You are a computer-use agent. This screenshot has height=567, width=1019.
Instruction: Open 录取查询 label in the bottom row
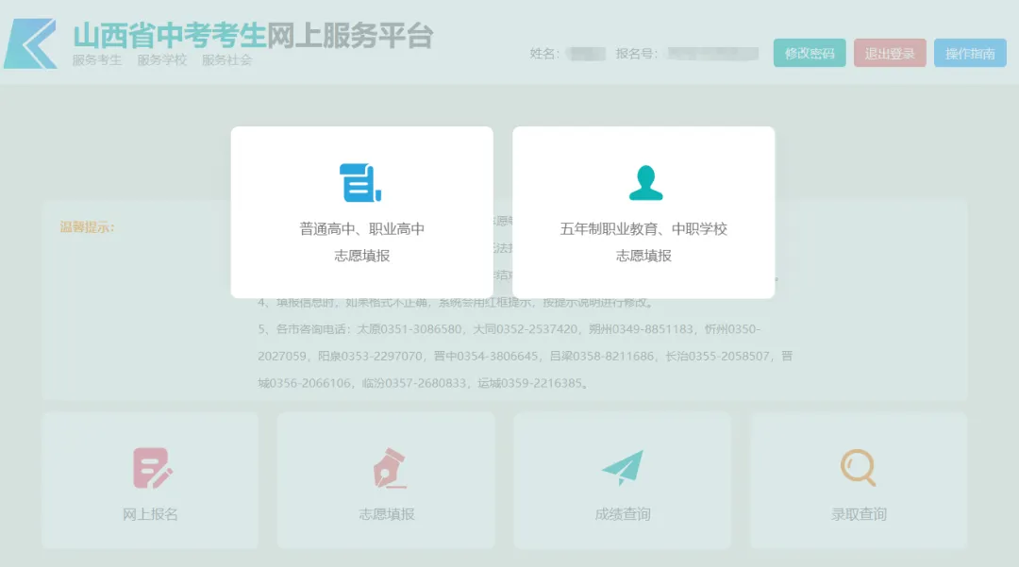tap(859, 514)
